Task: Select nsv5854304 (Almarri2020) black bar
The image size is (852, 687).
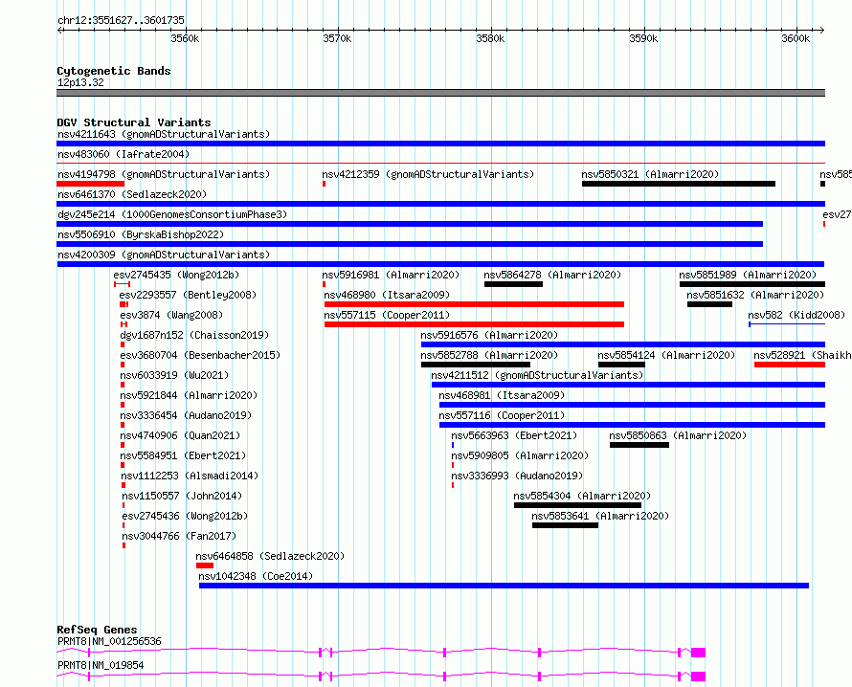Action: [x=577, y=505]
